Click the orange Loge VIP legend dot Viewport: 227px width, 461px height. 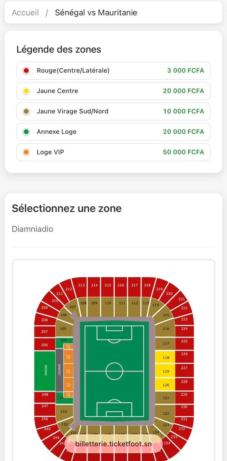click(26, 152)
